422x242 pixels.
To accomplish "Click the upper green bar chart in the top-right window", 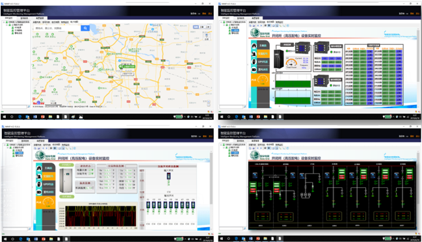I will [x=293, y=81].
